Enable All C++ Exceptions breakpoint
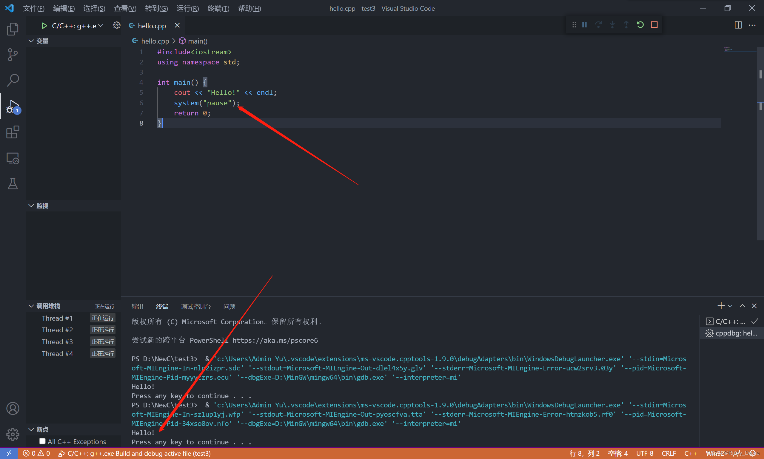The width and height of the screenshot is (764, 459). tap(42, 441)
